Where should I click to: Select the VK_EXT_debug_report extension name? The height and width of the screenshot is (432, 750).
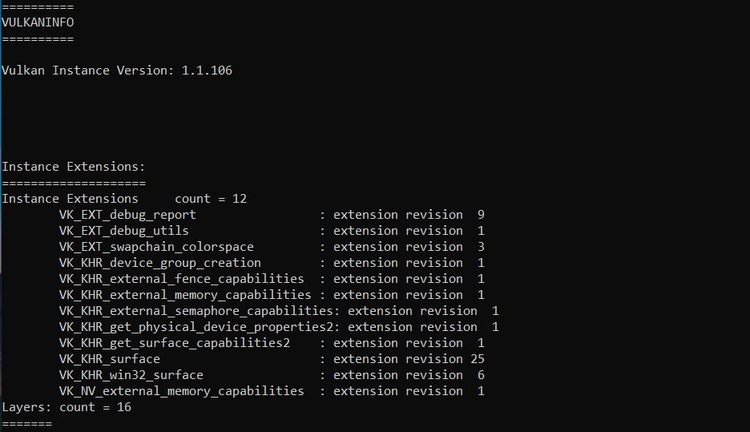coord(127,215)
